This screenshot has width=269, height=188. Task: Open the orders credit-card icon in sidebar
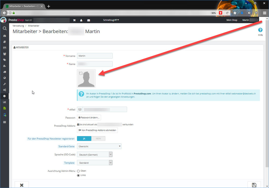tap(5, 48)
